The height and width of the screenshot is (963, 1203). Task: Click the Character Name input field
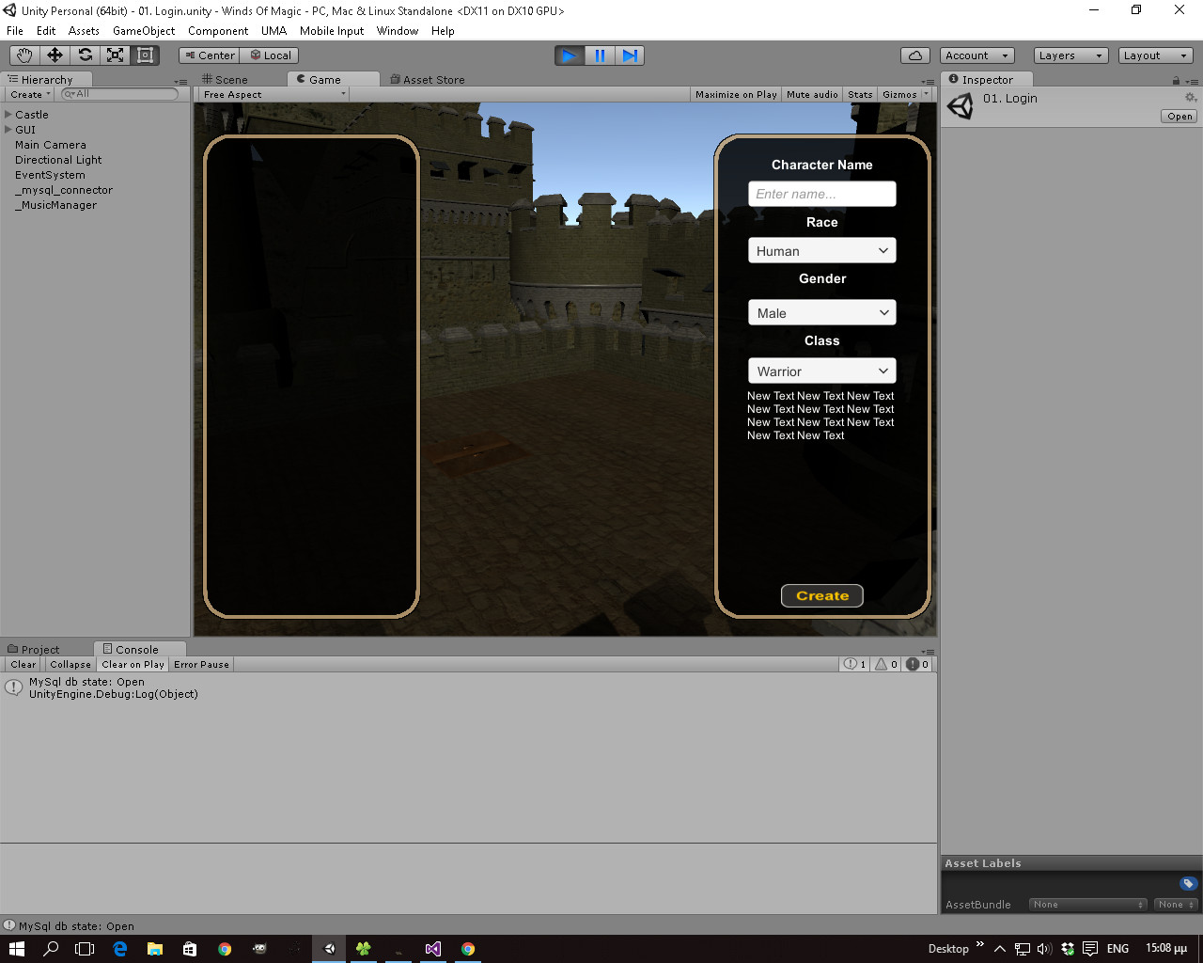[x=822, y=194]
